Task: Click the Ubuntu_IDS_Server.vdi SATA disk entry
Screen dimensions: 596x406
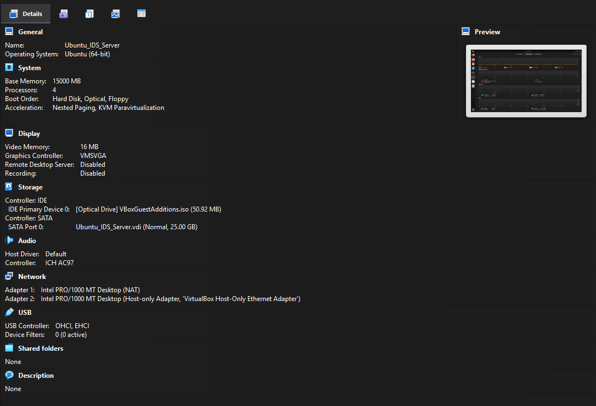Action: point(137,227)
